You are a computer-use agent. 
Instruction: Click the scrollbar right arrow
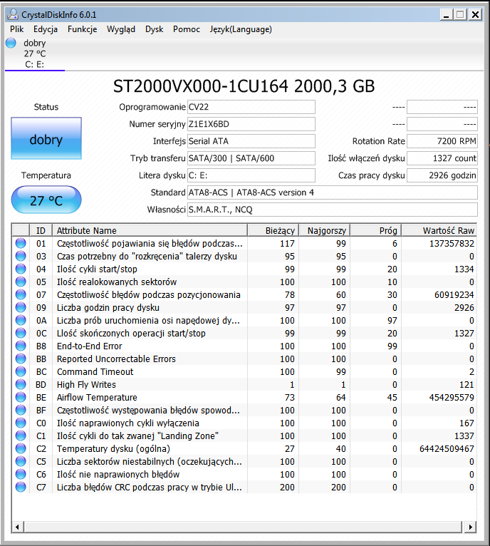471,527
